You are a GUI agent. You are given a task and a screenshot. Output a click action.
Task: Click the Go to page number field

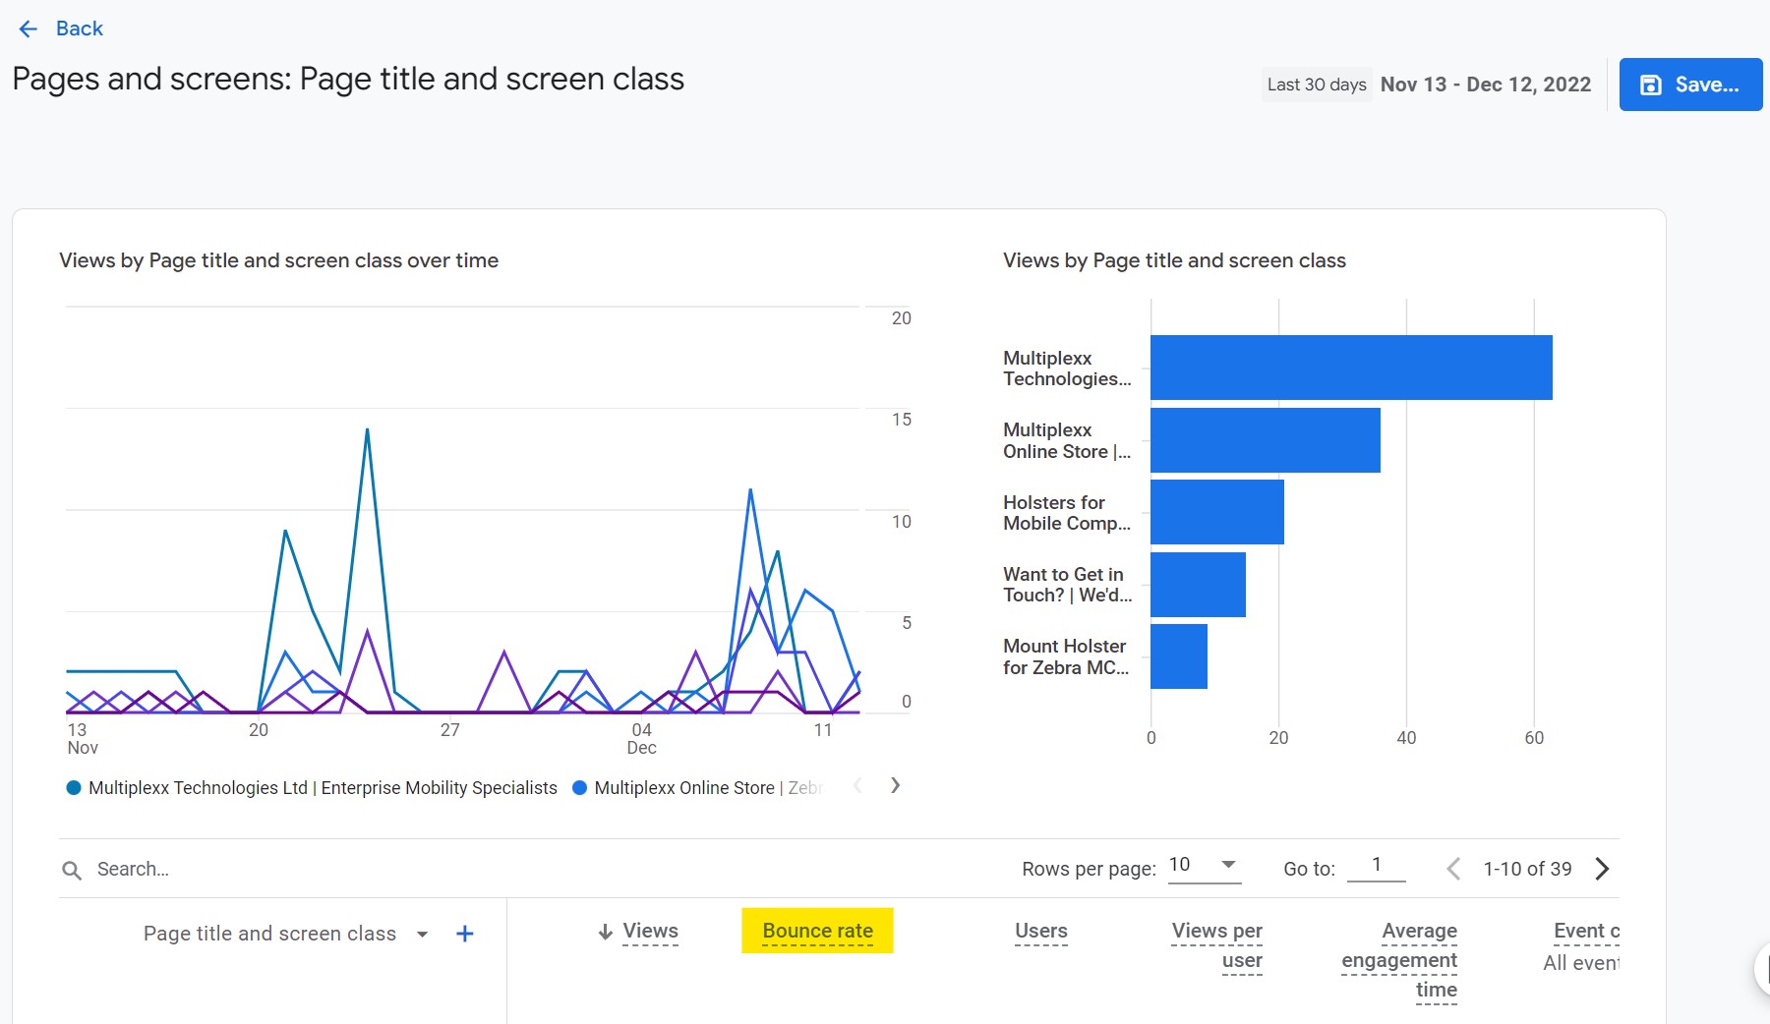[x=1376, y=866]
